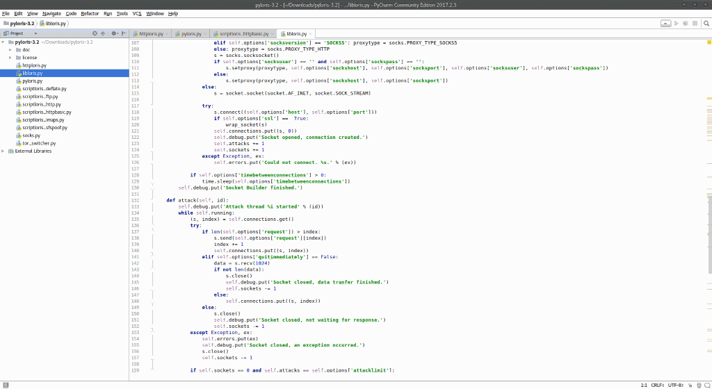Open the Project panel gear settings
The width and height of the screenshot is (712, 389).
point(114,33)
